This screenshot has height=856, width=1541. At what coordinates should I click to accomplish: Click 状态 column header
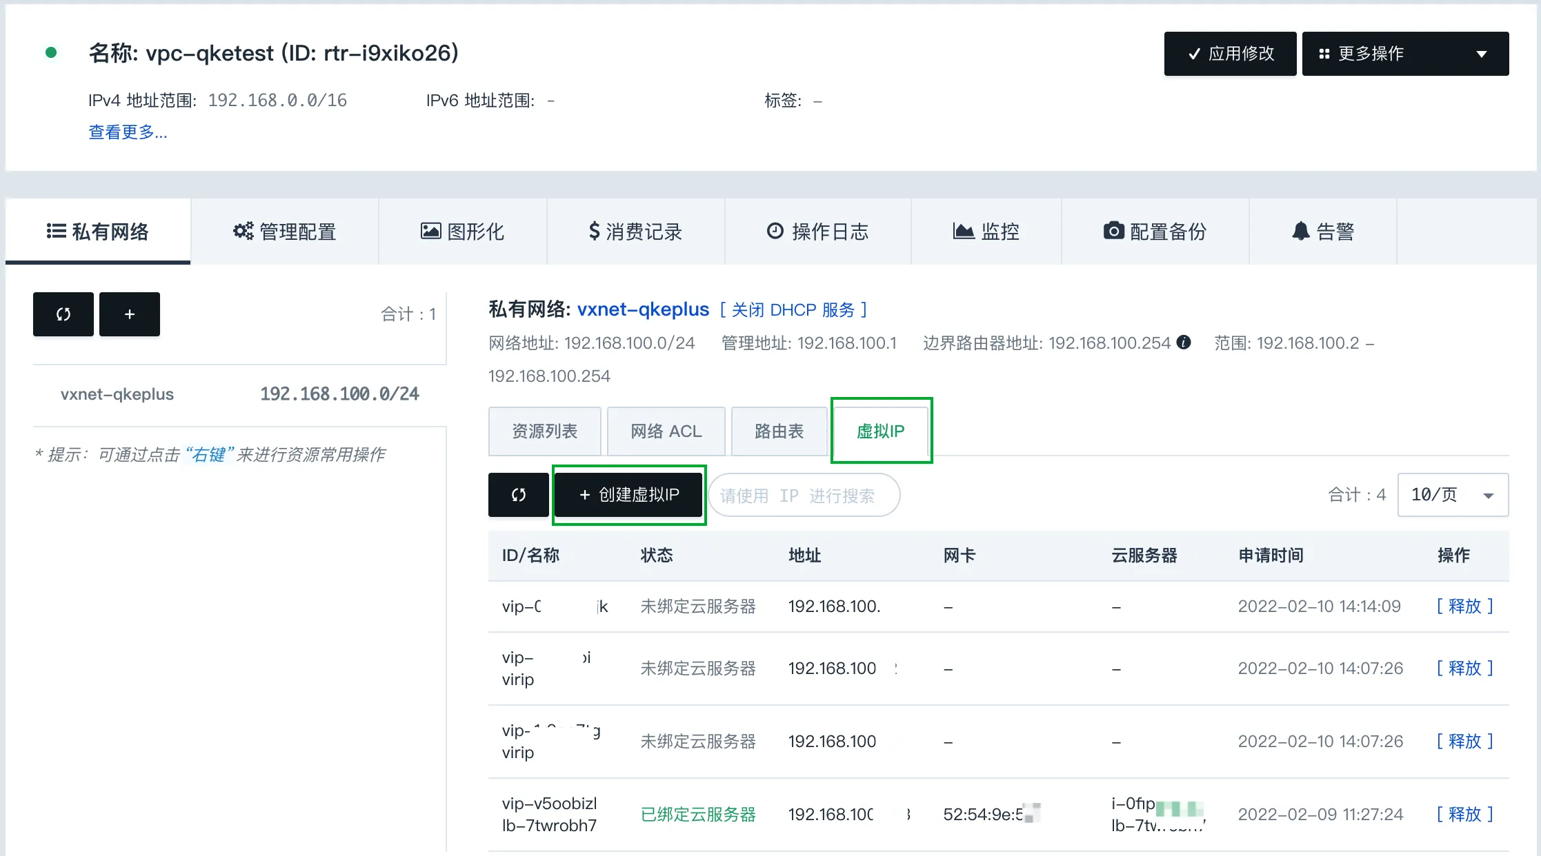[657, 556]
